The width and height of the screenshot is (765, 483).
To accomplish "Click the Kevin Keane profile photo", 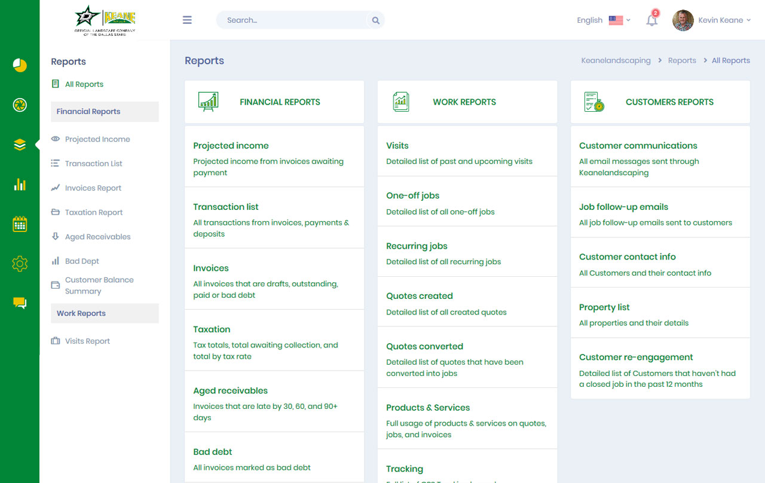I will (683, 20).
